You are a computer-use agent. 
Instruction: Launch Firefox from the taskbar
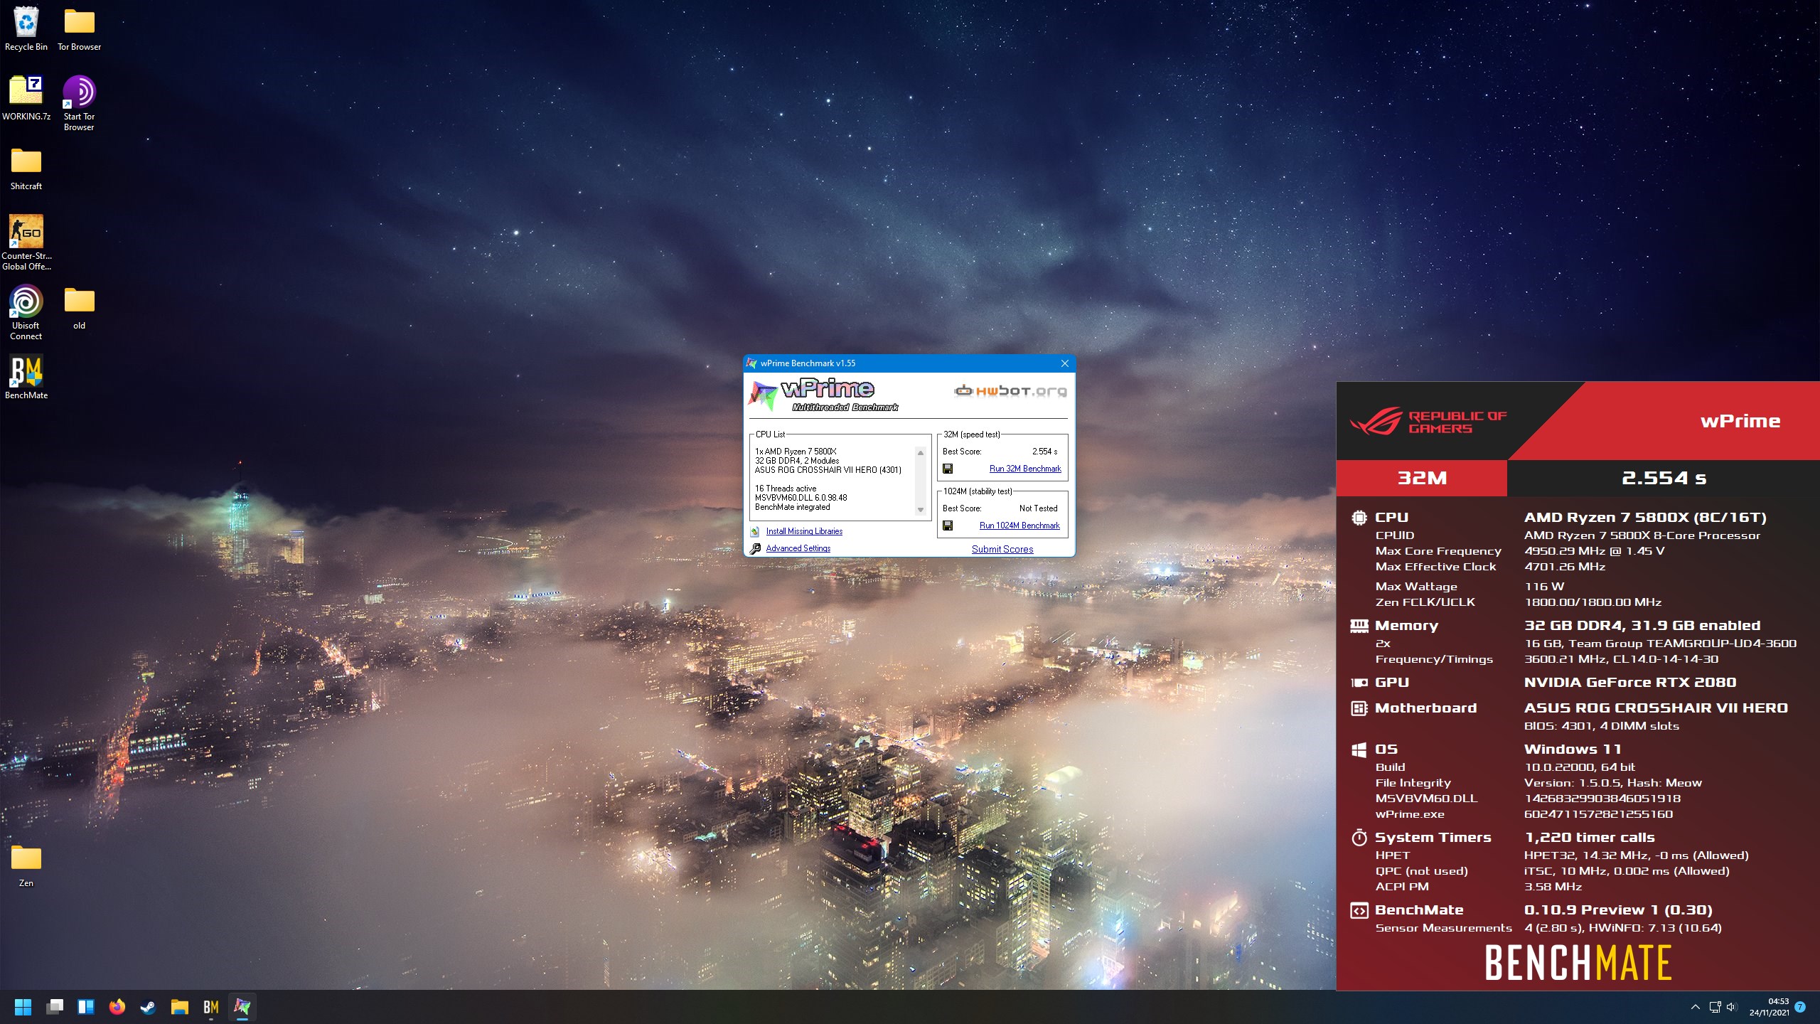point(117,1007)
